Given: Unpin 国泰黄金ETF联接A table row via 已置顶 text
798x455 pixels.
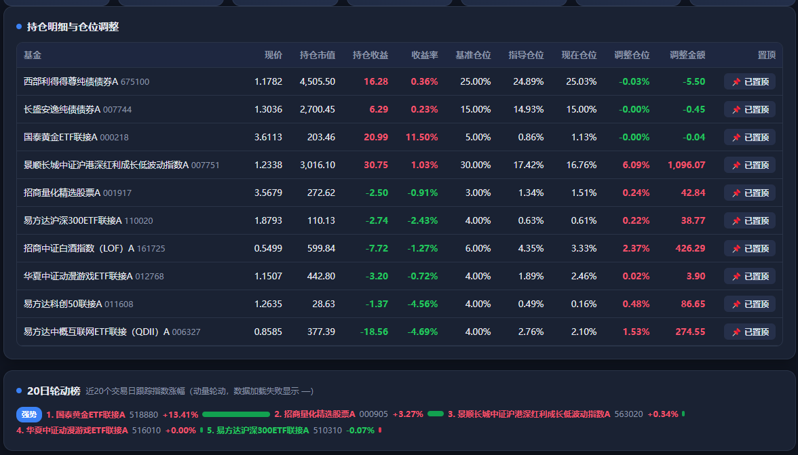Looking at the screenshot, I should pos(756,137).
